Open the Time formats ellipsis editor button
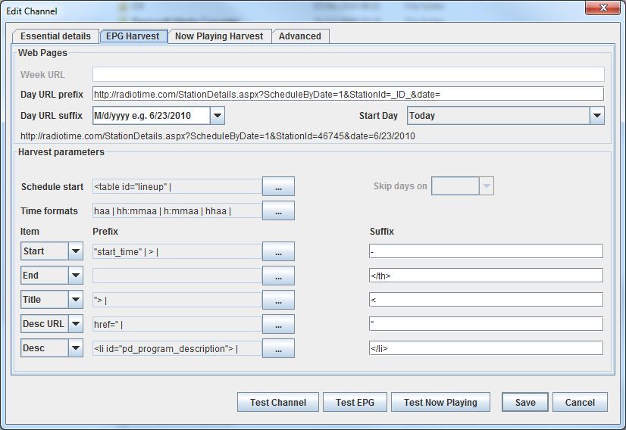The image size is (626, 430). click(x=278, y=210)
